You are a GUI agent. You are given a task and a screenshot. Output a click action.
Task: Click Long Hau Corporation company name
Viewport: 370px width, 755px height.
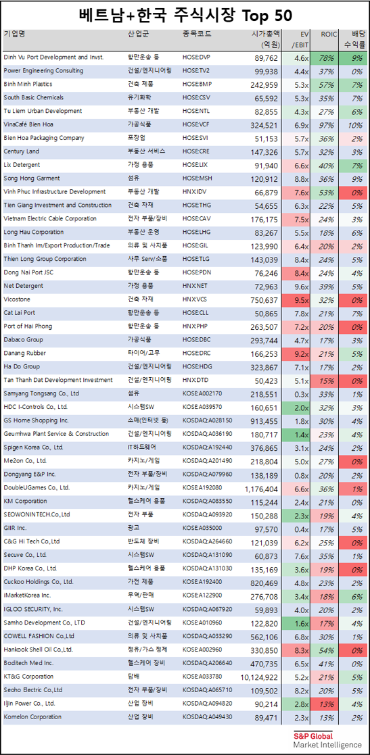(34, 233)
